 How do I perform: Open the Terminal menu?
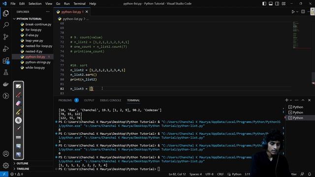click(79, 3)
